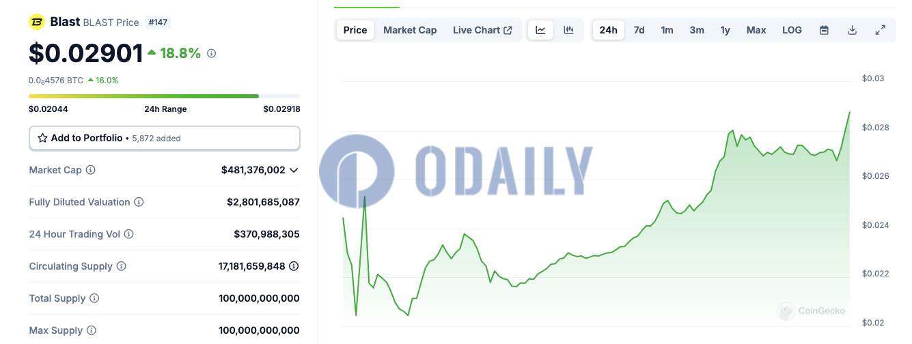Download the chart data

tap(852, 30)
